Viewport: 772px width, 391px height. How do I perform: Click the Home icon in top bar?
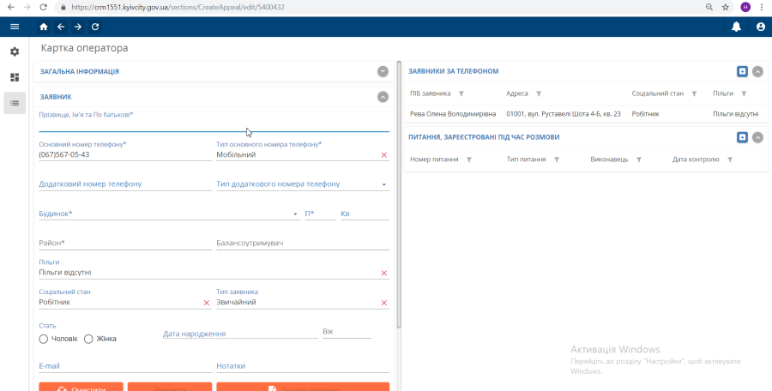point(44,27)
